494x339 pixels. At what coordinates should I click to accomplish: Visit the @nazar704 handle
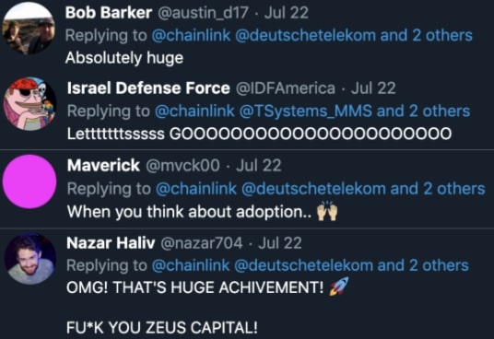coord(202,243)
